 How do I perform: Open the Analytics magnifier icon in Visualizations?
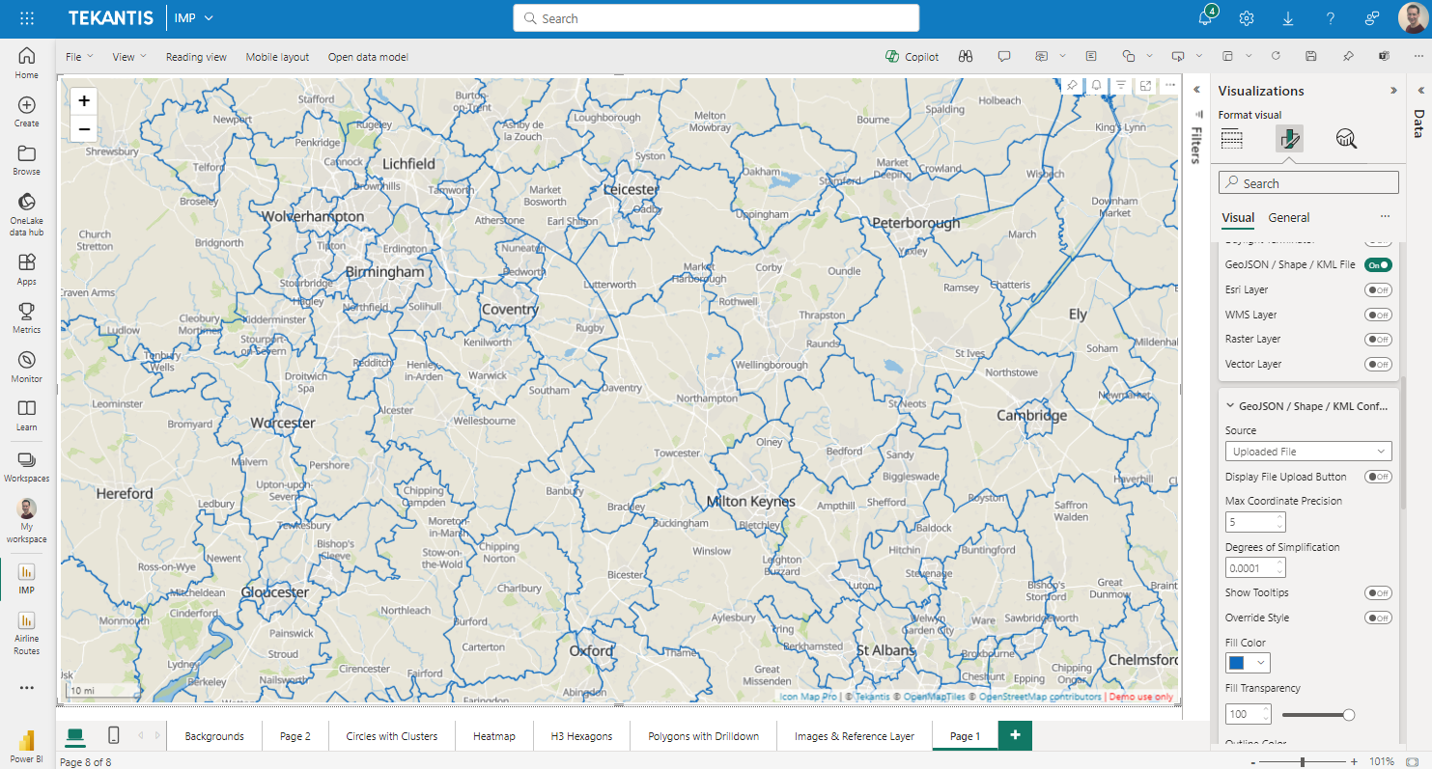tap(1346, 139)
